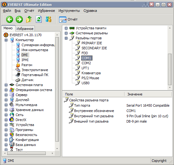This screenshot has height=165, width=174.
Task: Click the green Forward arrow toolbar icon
Action: [x=19, y=19]
